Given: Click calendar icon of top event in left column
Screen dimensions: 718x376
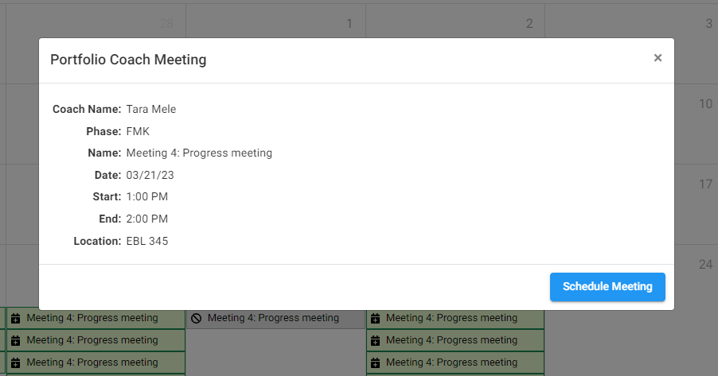Looking at the screenshot, I should tap(16, 318).
